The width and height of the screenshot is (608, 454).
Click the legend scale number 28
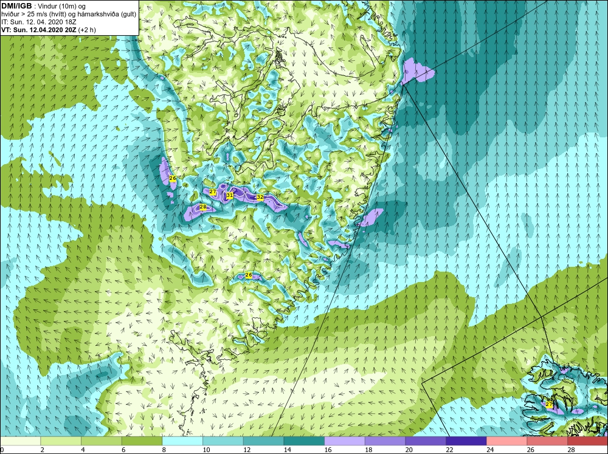pos(571,450)
